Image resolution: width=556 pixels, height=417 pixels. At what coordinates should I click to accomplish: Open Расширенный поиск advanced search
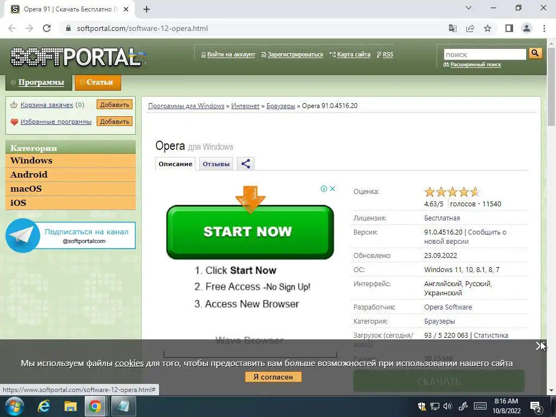(x=476, y=65)
